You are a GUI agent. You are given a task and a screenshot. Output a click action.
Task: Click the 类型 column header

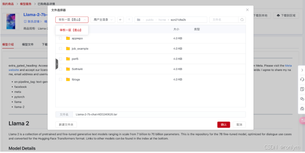(197, 29)
